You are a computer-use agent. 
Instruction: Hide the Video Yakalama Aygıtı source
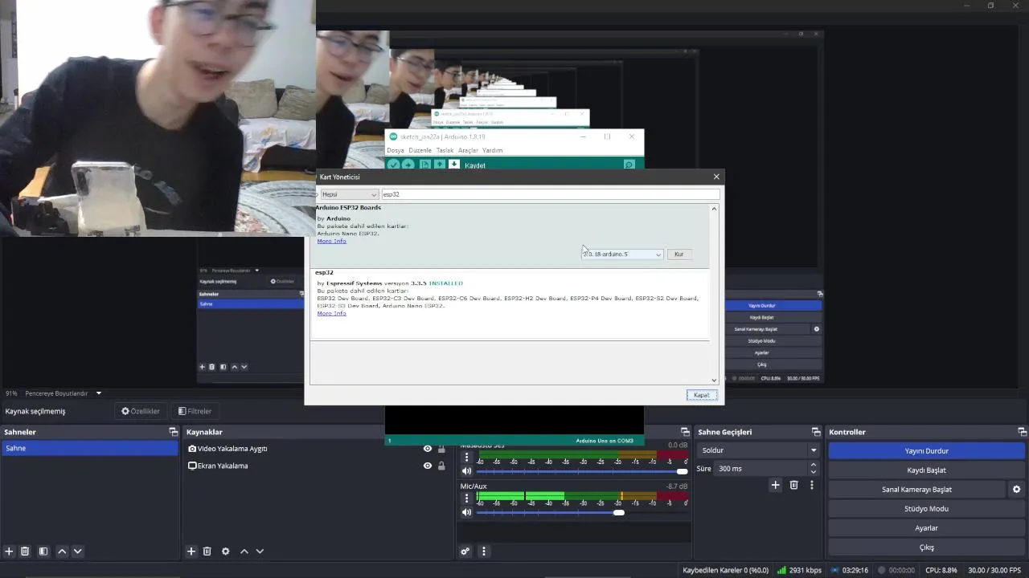428,449
